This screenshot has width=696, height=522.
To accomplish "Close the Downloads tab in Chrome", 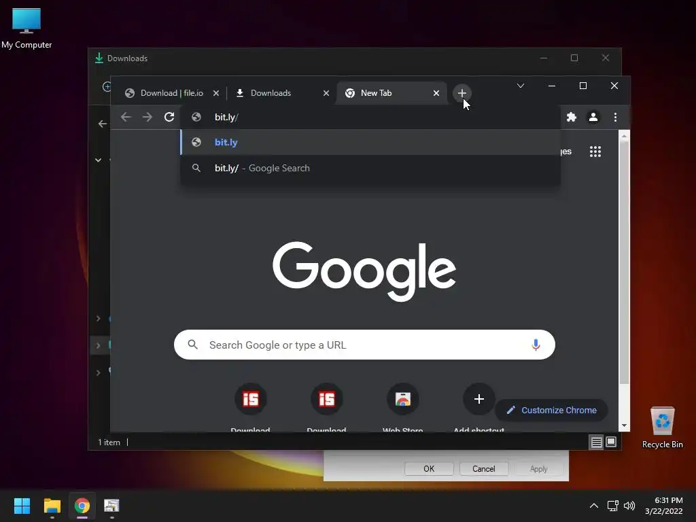I will (326, 93).
